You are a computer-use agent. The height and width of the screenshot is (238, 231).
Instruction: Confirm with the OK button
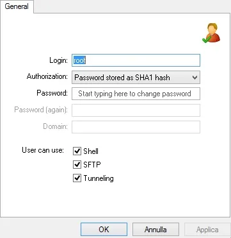click(104, 230)
